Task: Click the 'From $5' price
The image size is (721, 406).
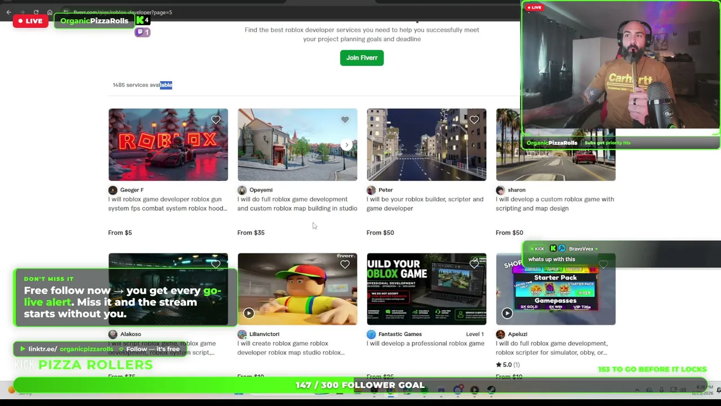Action: tap(120, 232)
